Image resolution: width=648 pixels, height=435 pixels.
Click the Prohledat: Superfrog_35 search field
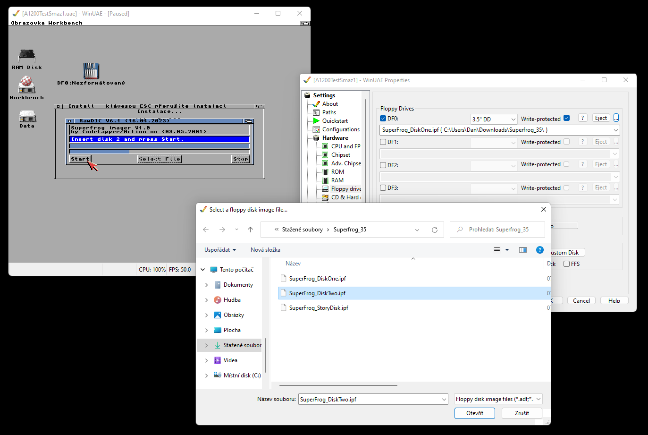[x=497, y=230]
